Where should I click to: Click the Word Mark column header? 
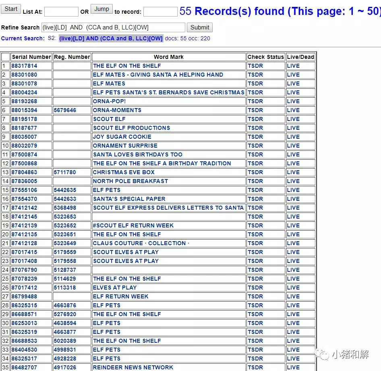pyautogui.click(x=169, y=57)
